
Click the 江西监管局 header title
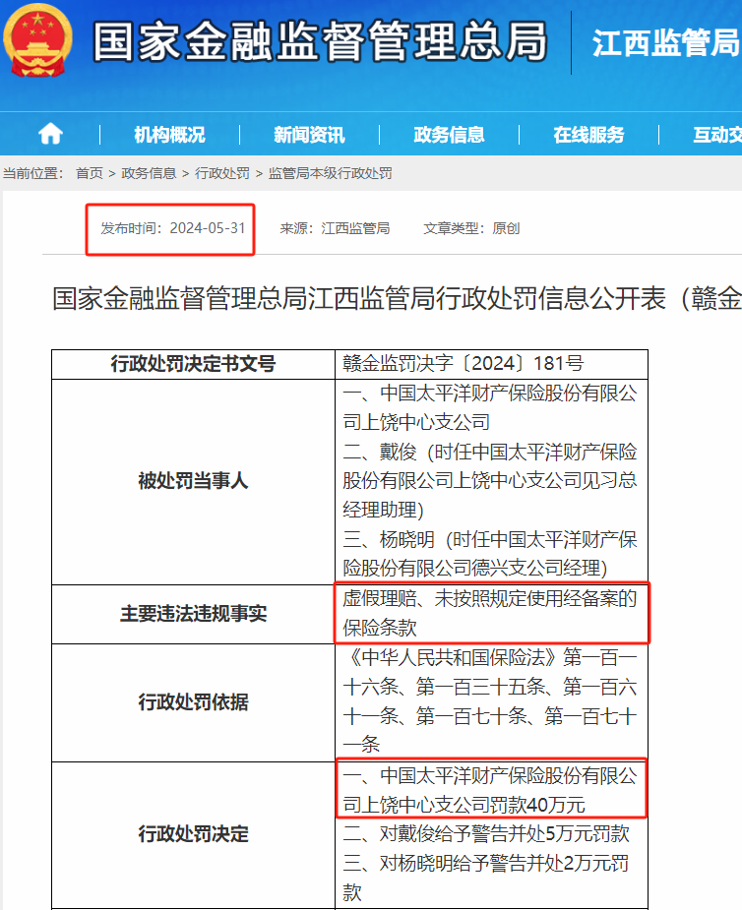pyautogui.click(x=666, y=43)
